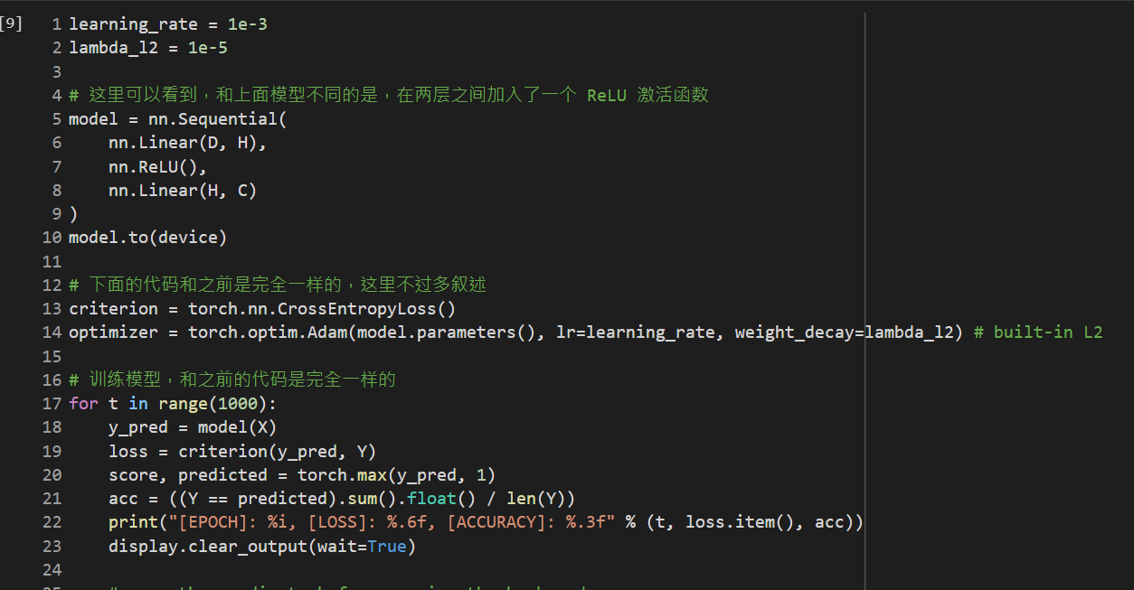Click the y_pred = model(X) line
The height and width of the screenshot is (590, 1134).
click(192, 427)
